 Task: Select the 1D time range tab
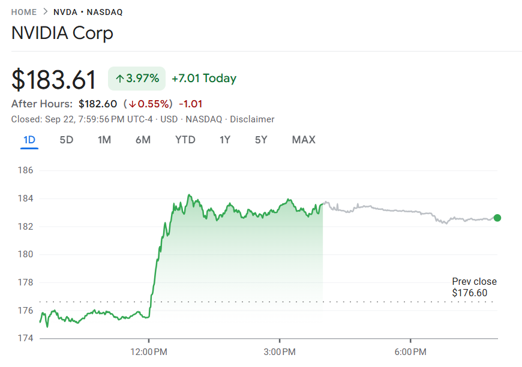pos(29,140)
